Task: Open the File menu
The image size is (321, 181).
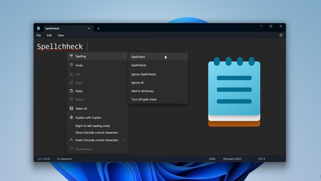Action: click(x=39, y=35)
